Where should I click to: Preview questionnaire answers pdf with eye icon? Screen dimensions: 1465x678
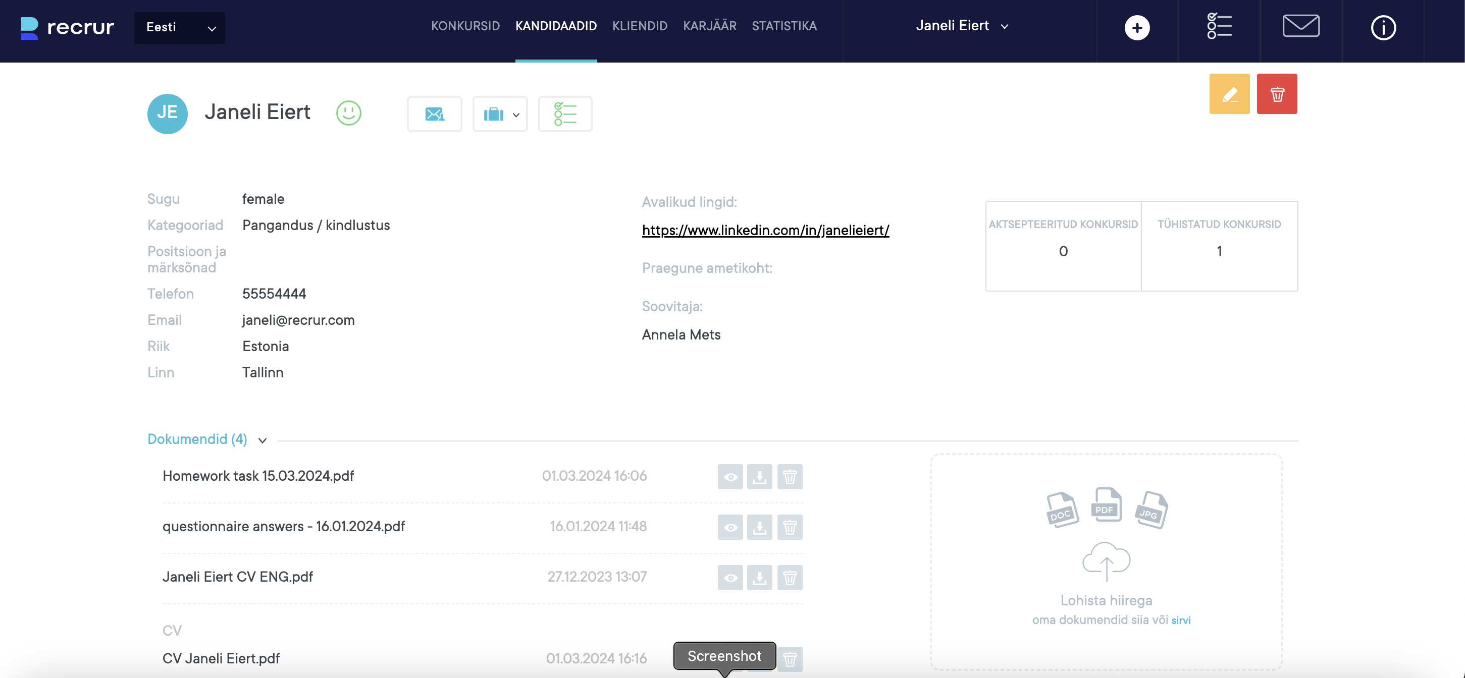click(x=730, y=527)
